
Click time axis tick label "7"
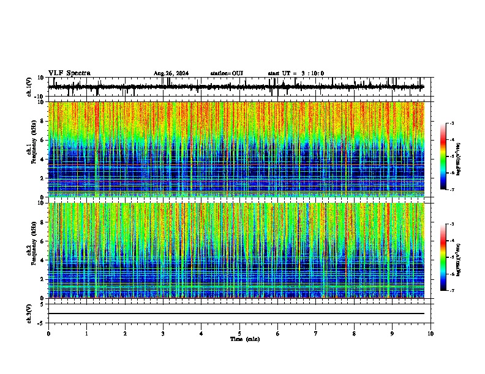(x=316, y=334)
